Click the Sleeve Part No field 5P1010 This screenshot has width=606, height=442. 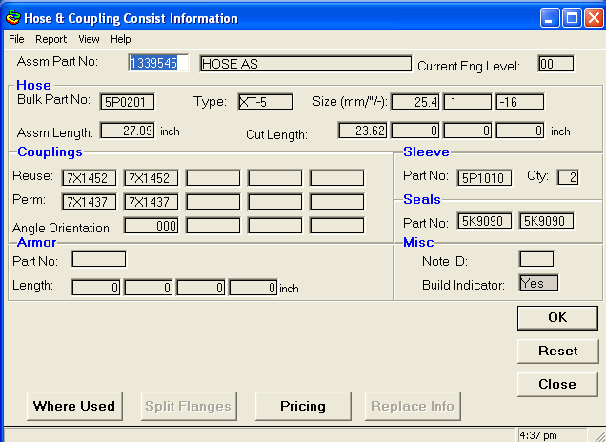(x=485, y=177)
